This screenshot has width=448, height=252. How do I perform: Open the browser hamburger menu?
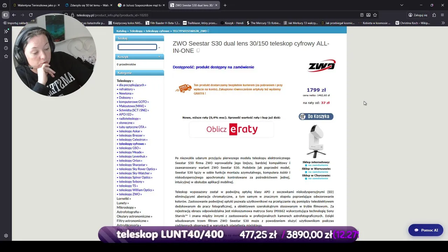[x=442, y=15]
